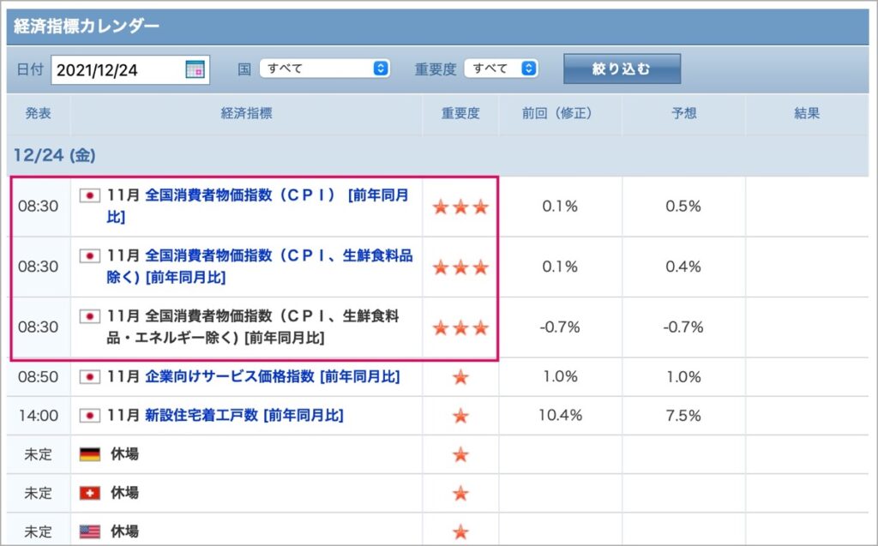The width and height of the screenshot is (878, 546).
Task: Click the 14:00 release time
Action: (x=38, y=416)
